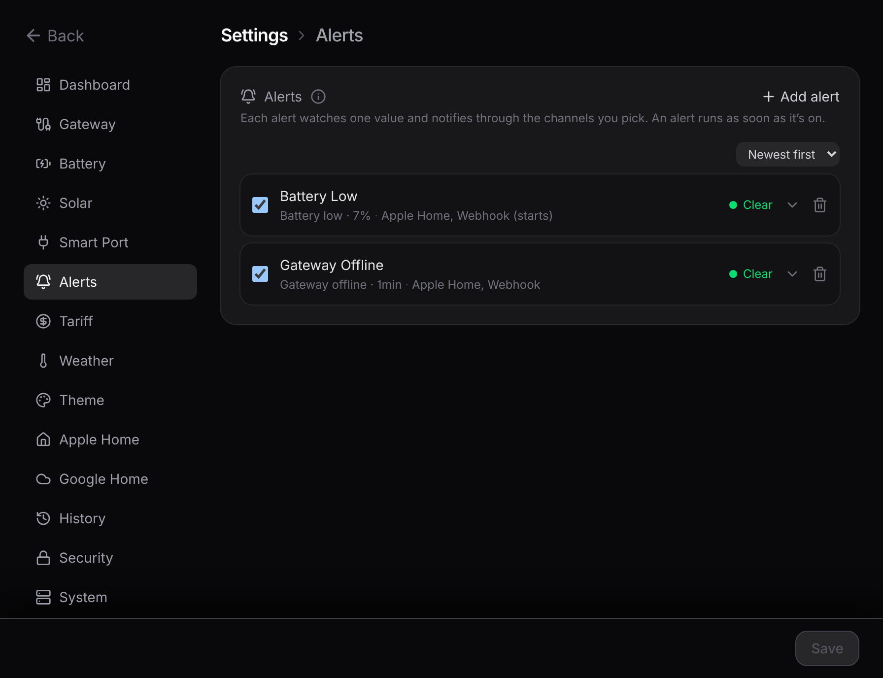This screenshot has height=678, width=883.
Task: Click the History clock icon
Action: [x=43, y=518]
